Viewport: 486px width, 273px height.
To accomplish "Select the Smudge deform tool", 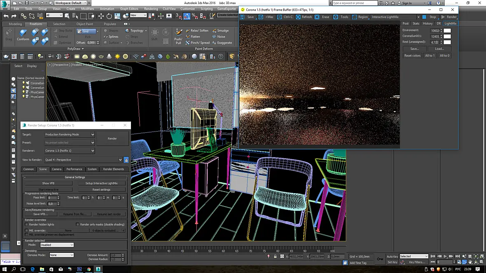I will (x=221, y=31).
